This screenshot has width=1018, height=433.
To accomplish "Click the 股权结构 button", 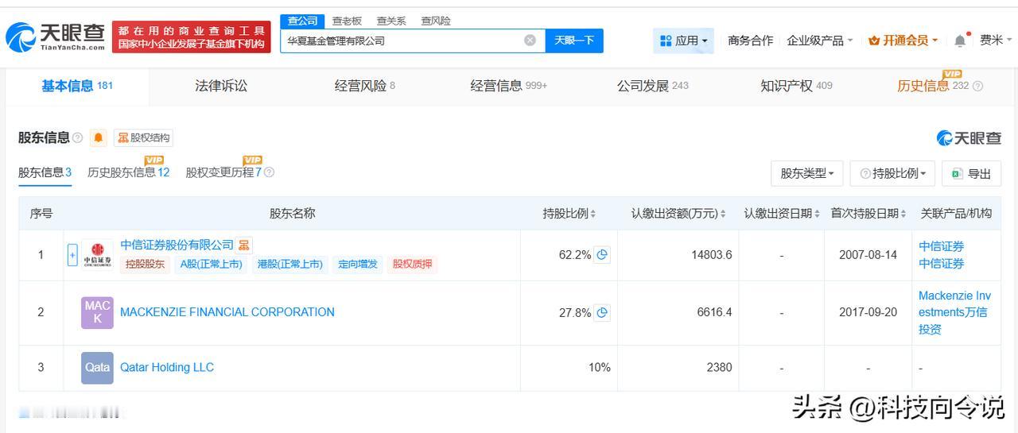I will 144,137.
